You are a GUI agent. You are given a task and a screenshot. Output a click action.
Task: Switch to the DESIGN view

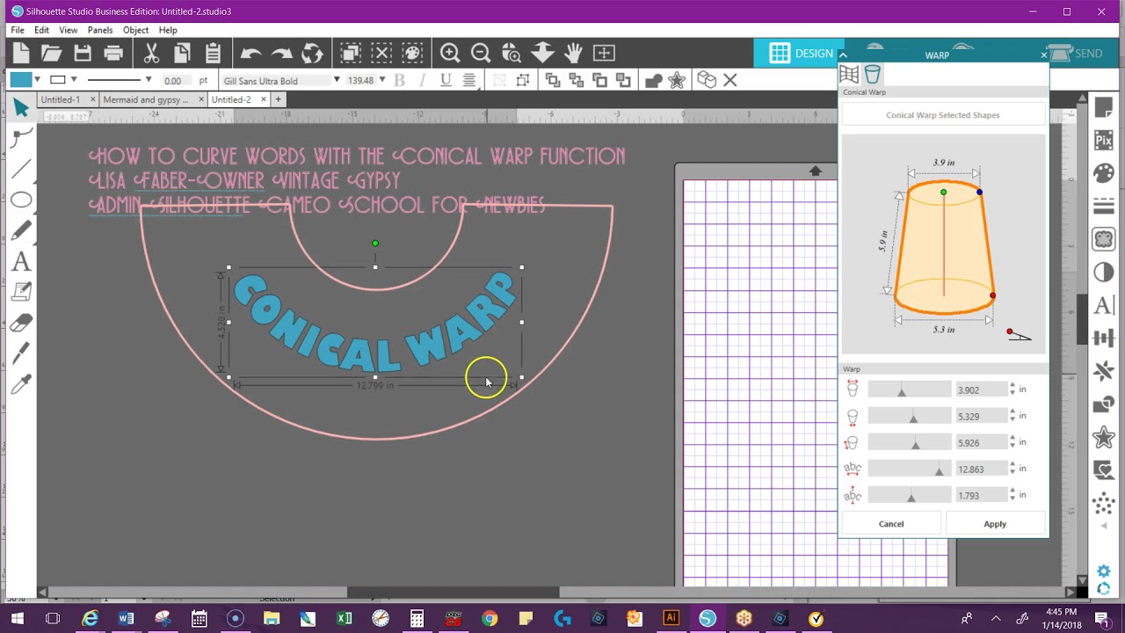click(x=801, y=54)
